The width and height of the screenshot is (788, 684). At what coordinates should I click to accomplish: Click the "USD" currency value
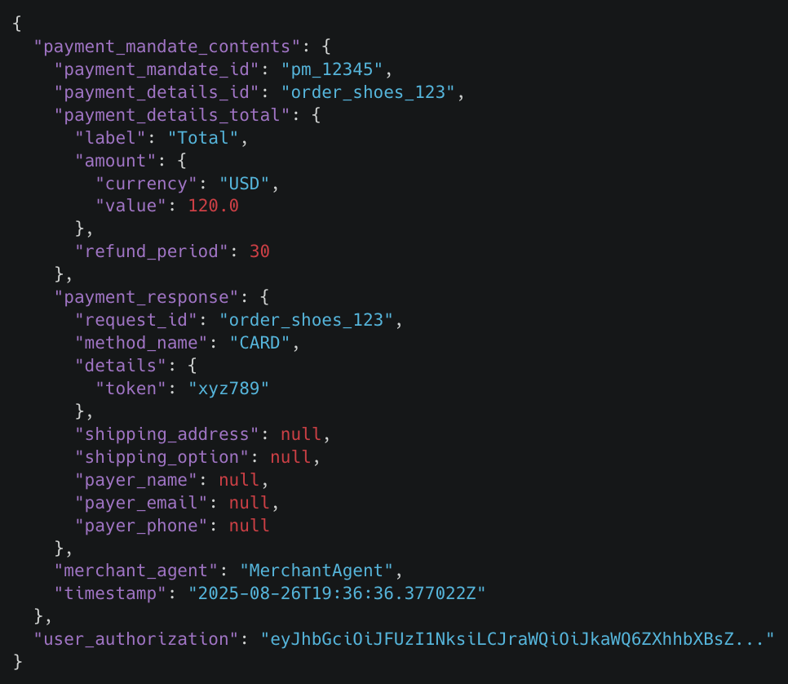click(x=244, y=184)
